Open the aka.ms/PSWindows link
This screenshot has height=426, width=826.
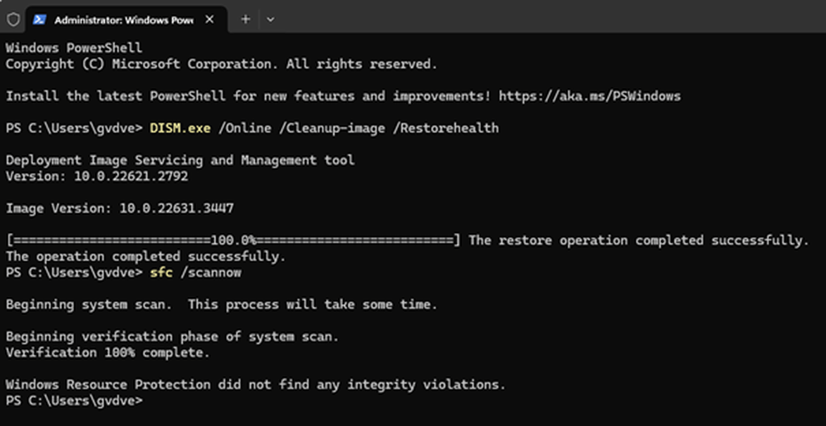[589, 96]
